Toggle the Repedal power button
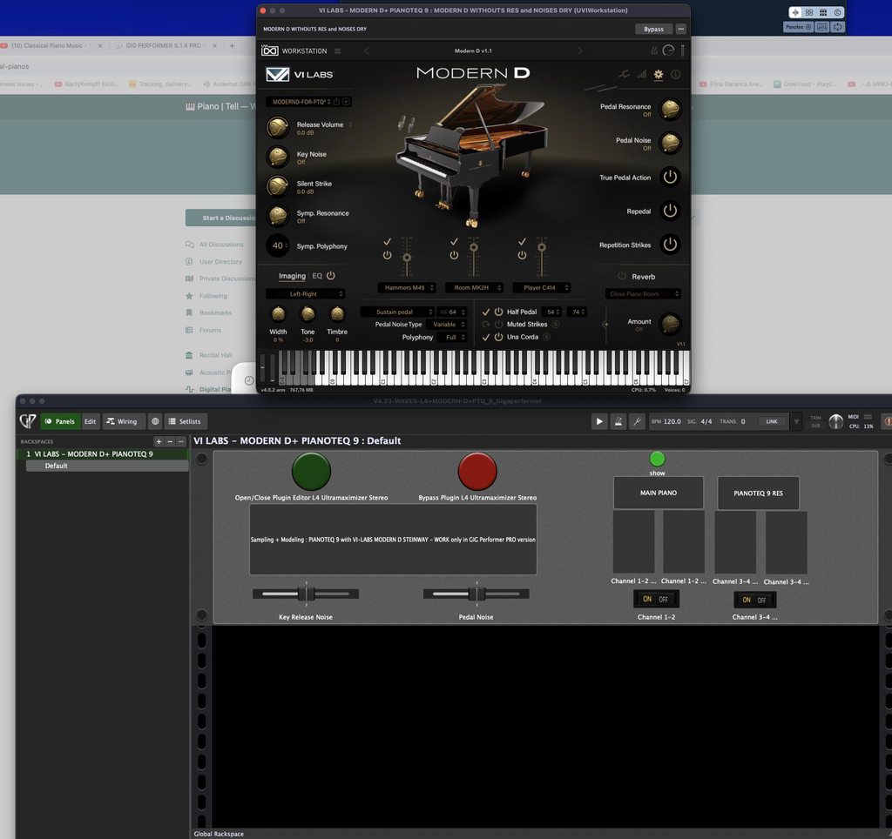892x839 pixels. pyautogui.click(x=669, y=211)
